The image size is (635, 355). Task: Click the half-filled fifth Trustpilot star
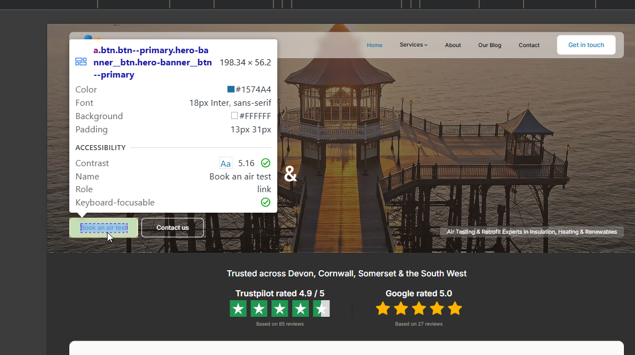coord(321,308)
